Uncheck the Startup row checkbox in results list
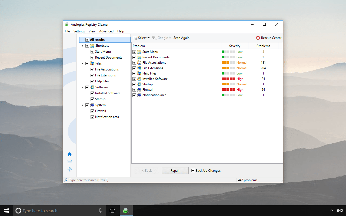The image size is (346, 216). 134,84
